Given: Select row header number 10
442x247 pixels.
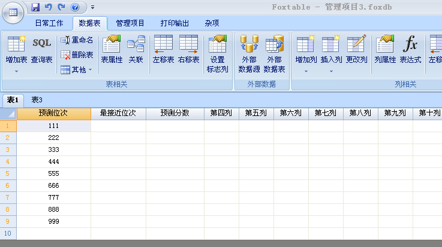Looking at the screenshot, I should 8,233.
